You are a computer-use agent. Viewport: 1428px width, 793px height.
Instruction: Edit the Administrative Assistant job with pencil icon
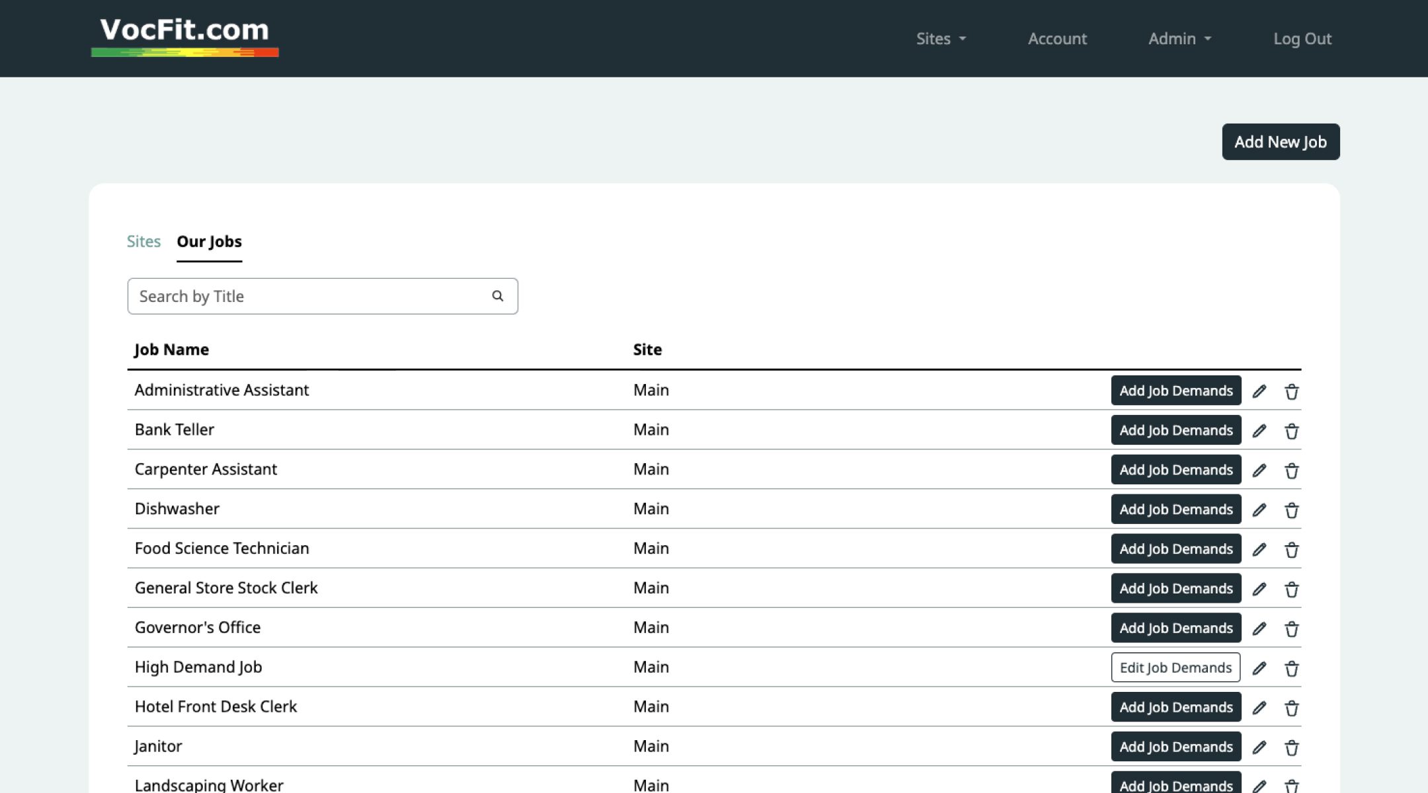[x=1259, y=391]
